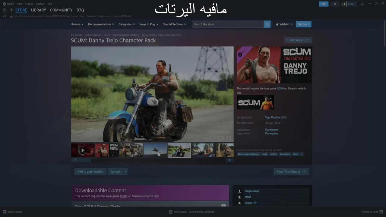Go forward with the forward arrow
Screen dimensions: 386x217
[11, 10]
